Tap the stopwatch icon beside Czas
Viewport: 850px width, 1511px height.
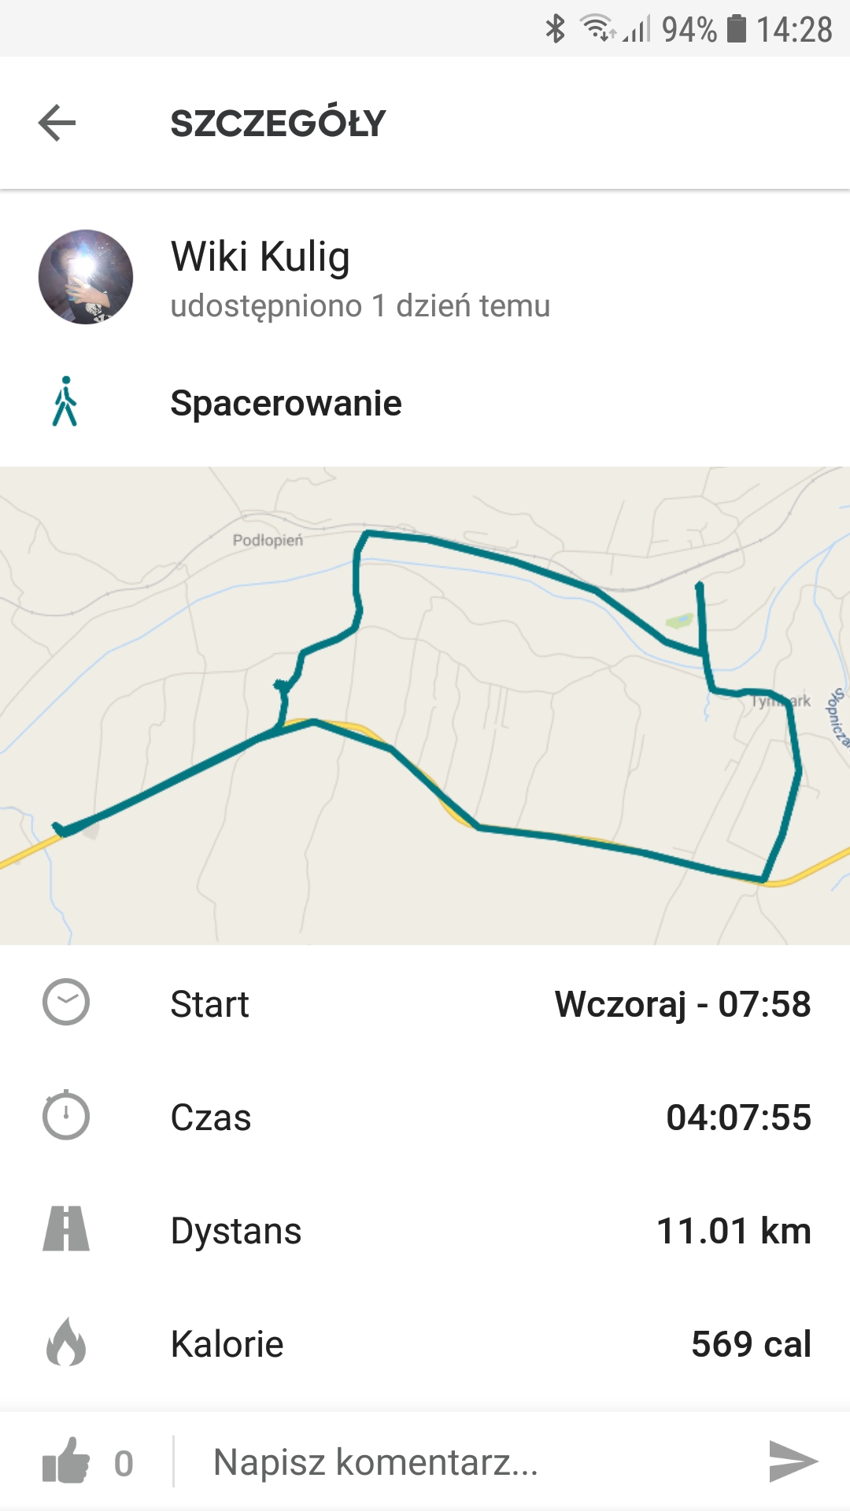pyautogui.click(x=66, y=1115)
